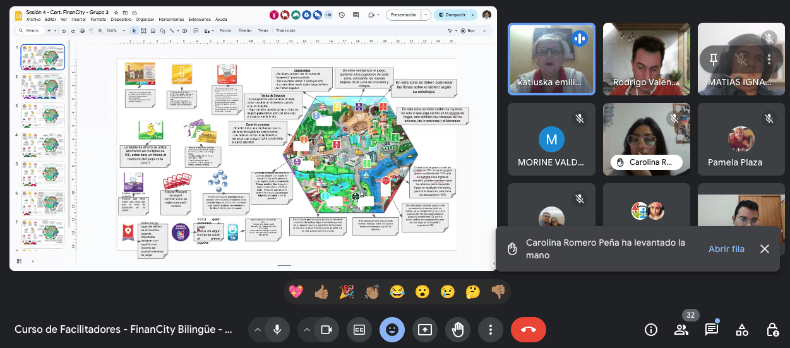The height and width of the screenshot is (348, 790).
Task: Click the Rec button in Slides toolbar
Action: click(x=467, y=30)
